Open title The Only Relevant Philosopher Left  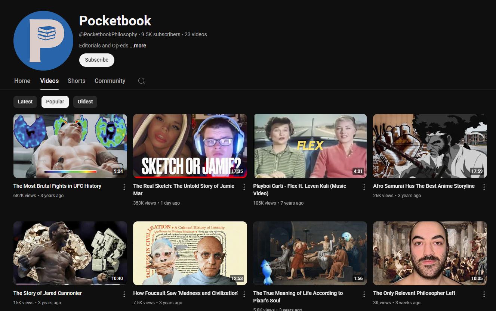[x=414, y=293]
